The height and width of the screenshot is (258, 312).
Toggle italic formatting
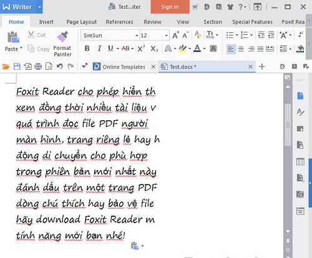99,49
